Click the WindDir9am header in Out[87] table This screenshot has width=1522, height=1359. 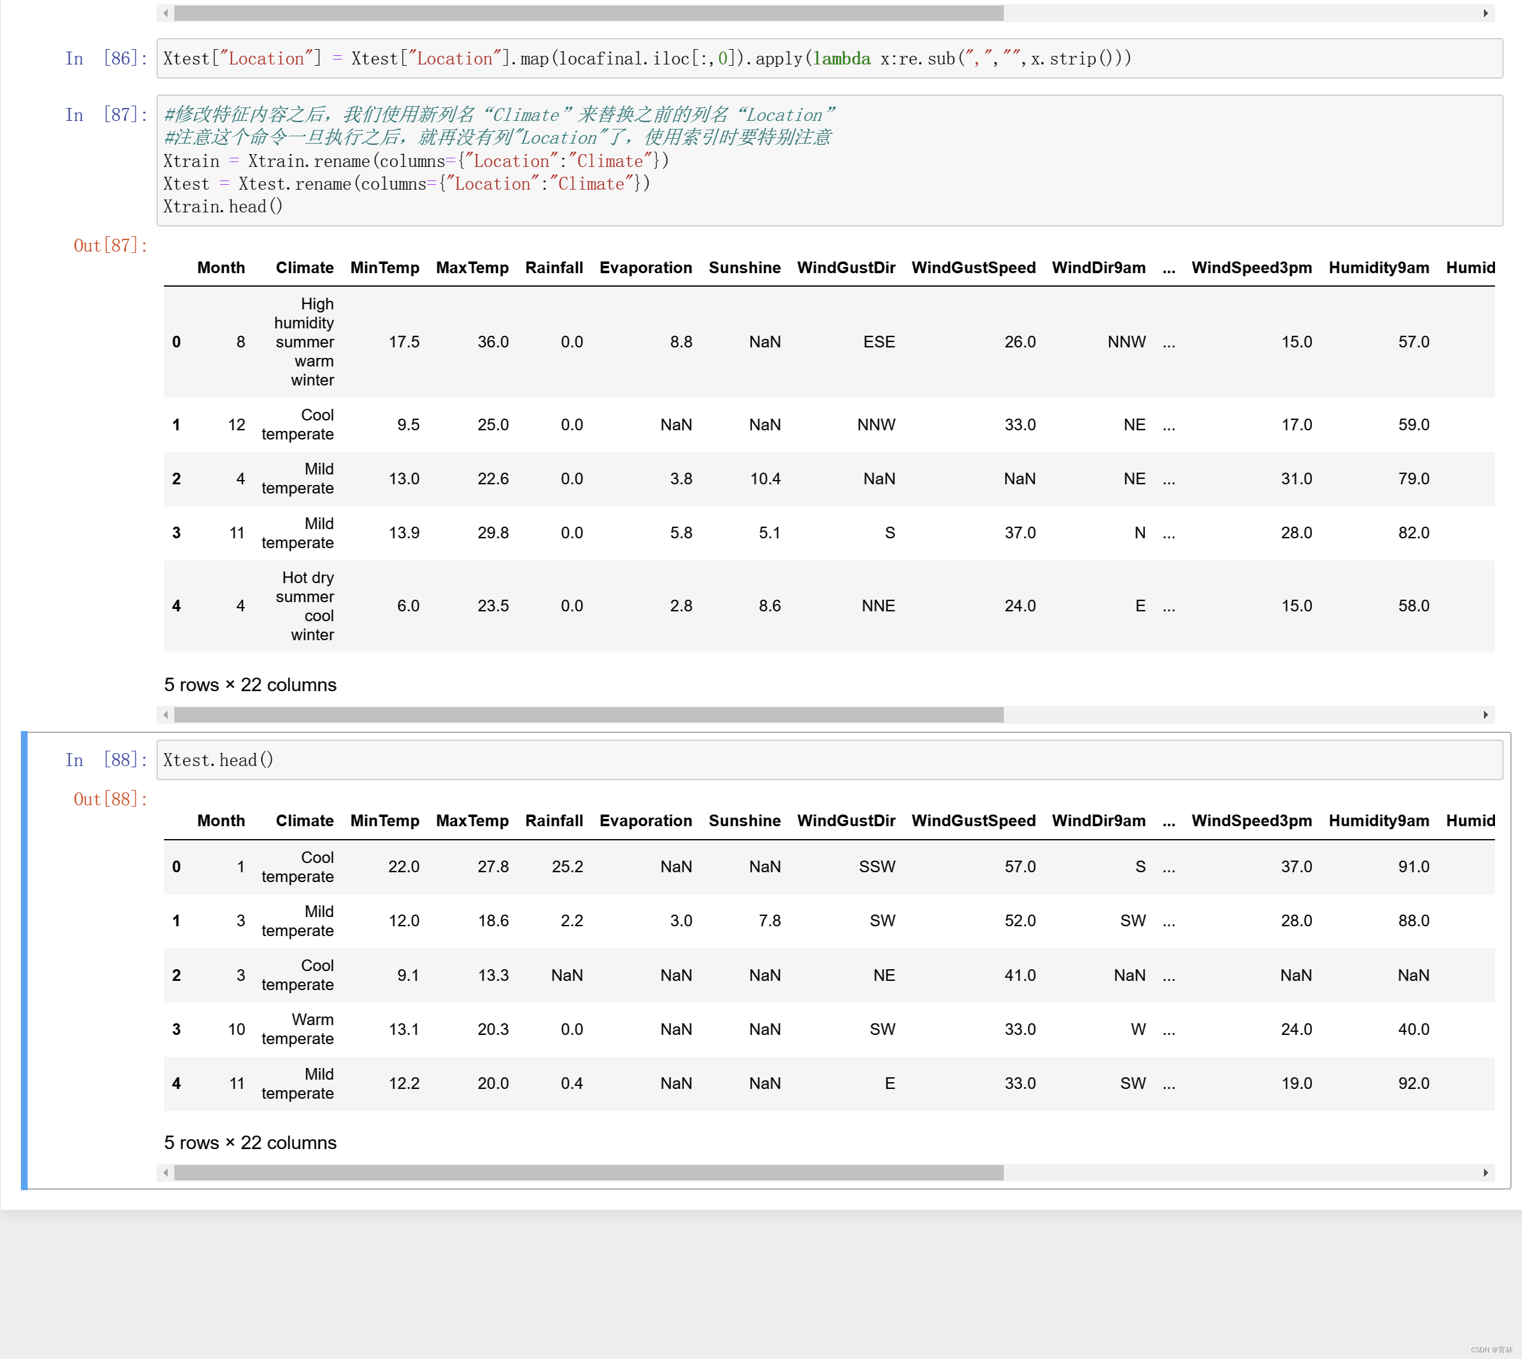point(1098,268)
